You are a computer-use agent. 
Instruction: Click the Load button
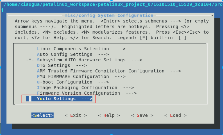coord(176,115)
